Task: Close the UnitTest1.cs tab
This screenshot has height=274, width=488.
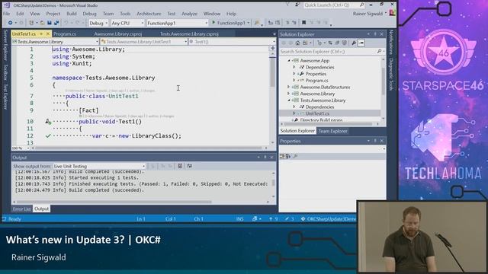Action: click(x=48, y=33)
